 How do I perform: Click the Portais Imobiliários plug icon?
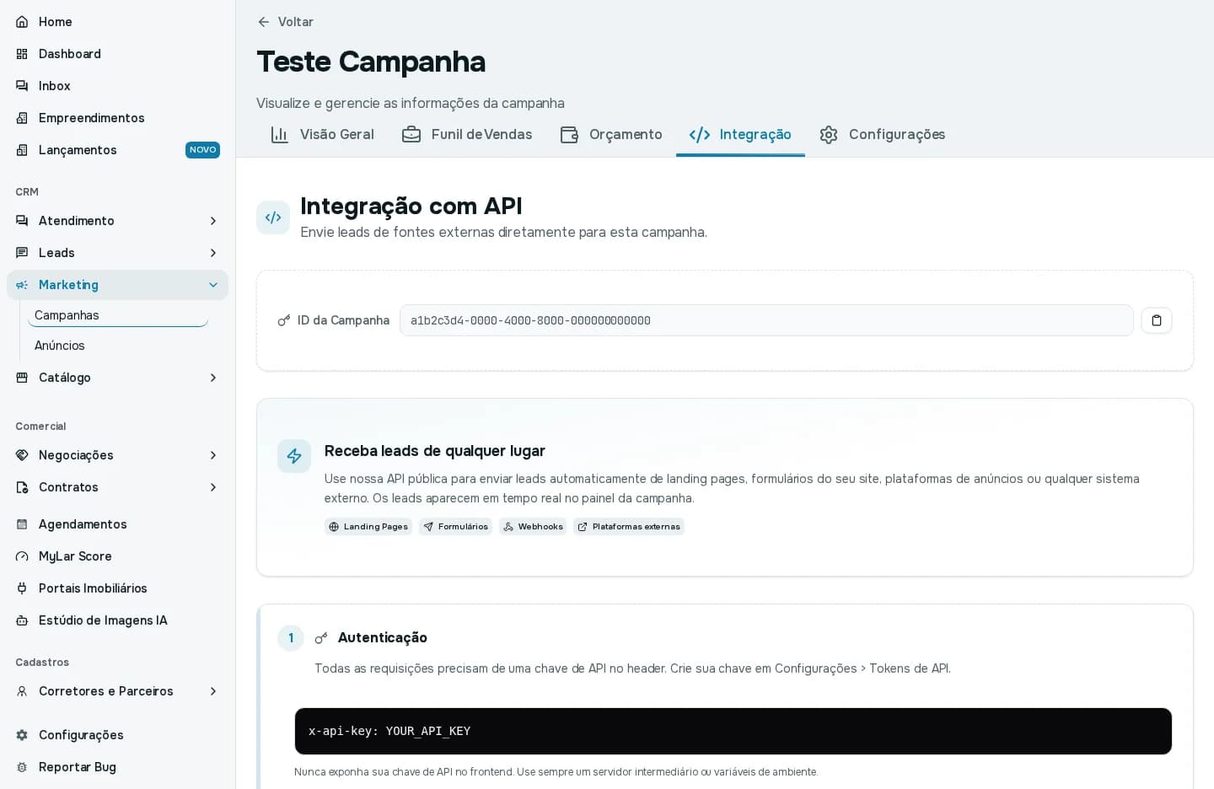tap(22, 588)
